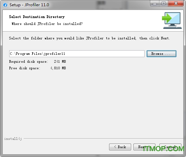Click the 'Setup - JProfiler 11.0' title text
Viewport: 186px width, 157px height.
[x=29, y=5]
